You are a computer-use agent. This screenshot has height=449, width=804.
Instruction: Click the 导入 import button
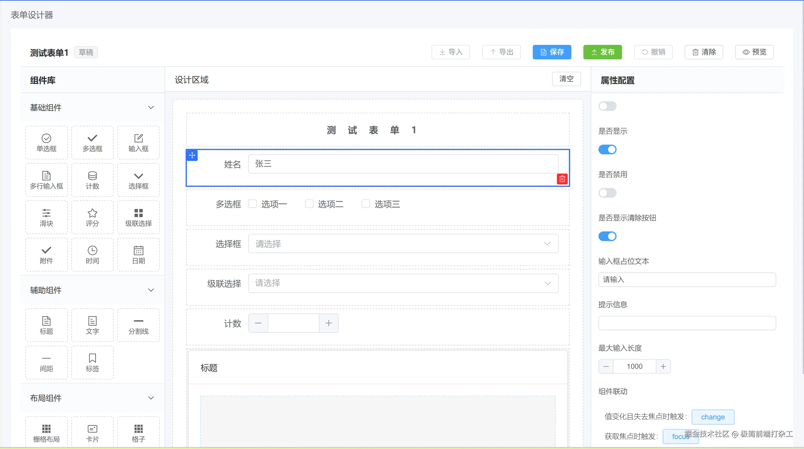click(451, 52)
